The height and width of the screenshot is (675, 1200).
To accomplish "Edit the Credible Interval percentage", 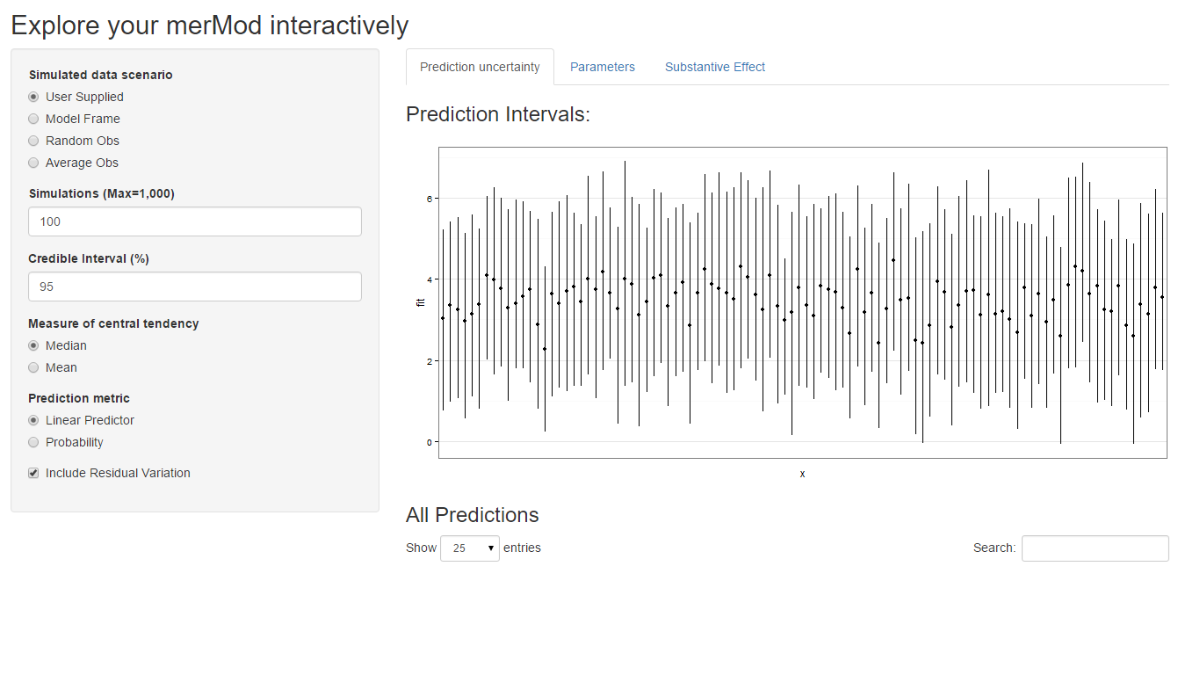I will [194, 287].
